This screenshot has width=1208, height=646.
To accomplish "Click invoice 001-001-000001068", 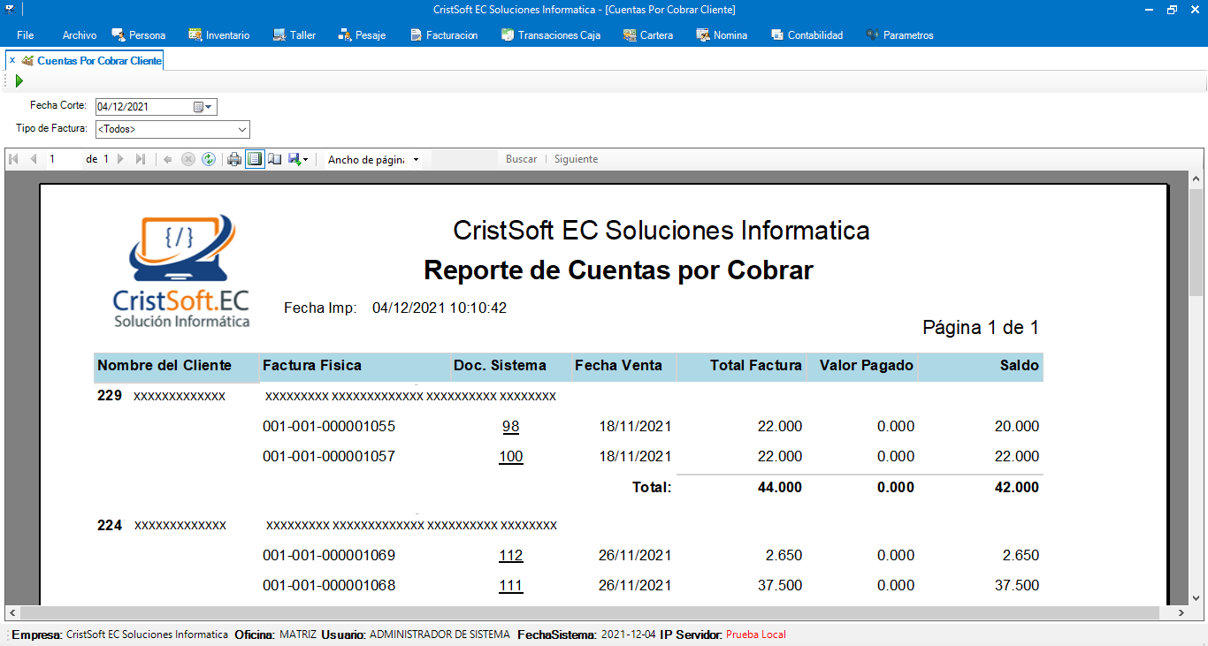I will click(x=329, y=586).
